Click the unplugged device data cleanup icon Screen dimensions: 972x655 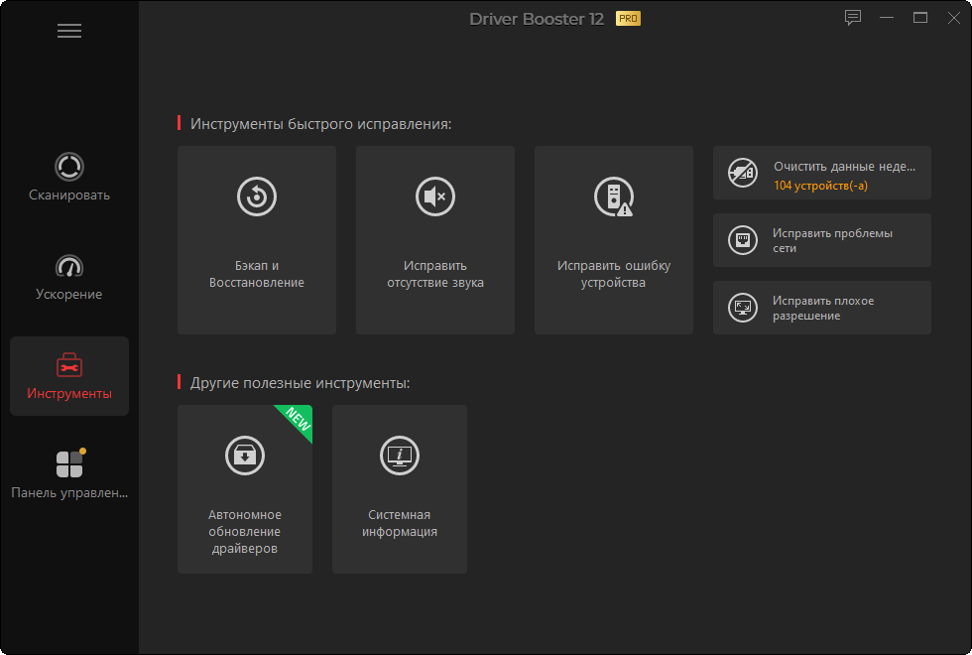coord(742,173)
